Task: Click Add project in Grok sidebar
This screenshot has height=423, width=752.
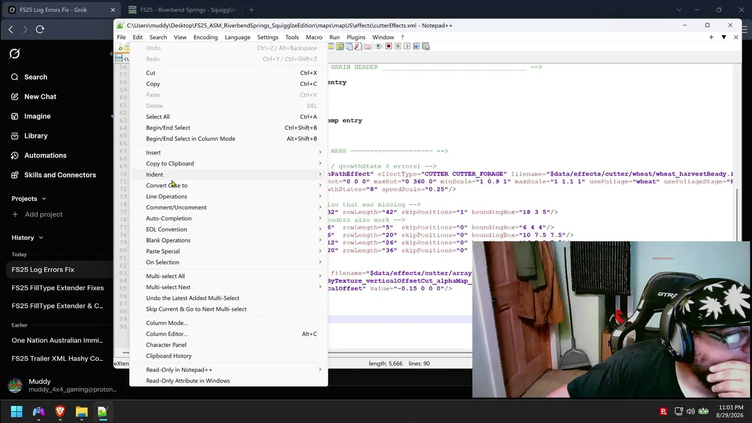Action: [x=37, y=214]
